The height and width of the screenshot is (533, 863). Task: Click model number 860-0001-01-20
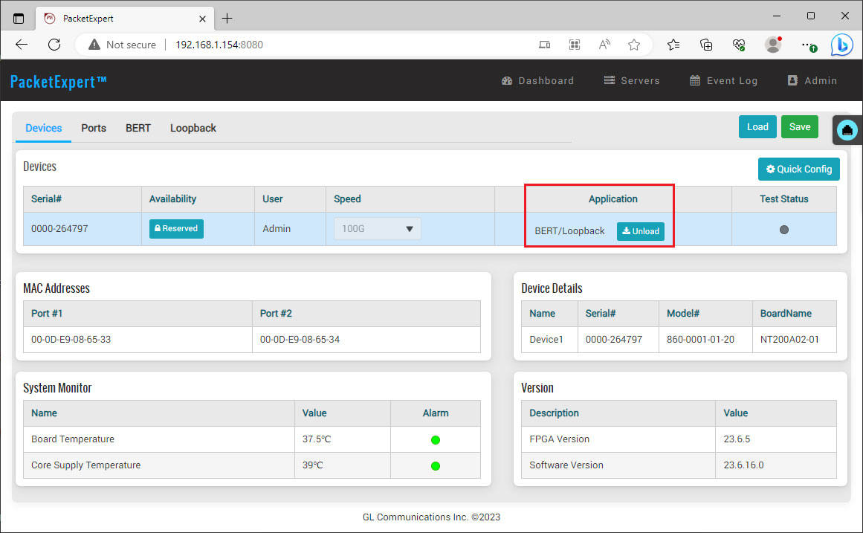(700, 340)
